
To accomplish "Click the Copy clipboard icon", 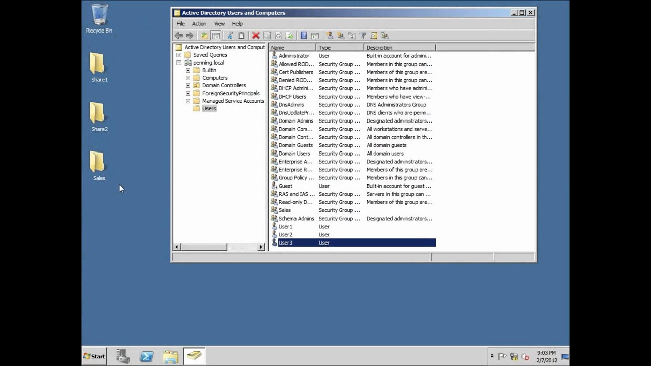I will (241, 36).
